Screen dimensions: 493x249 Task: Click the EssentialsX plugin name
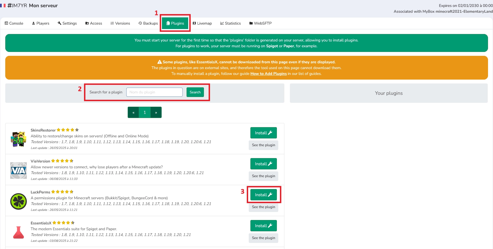tap(41, 223)
